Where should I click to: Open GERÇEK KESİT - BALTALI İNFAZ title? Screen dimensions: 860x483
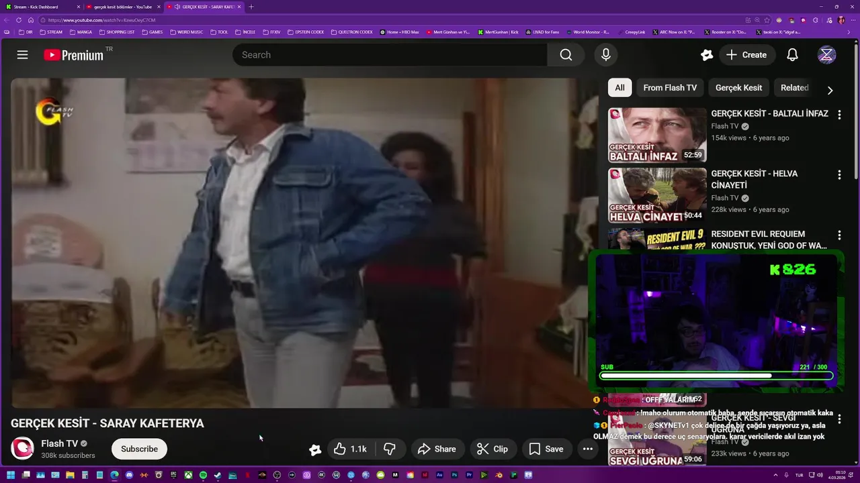tap(769, 113)
